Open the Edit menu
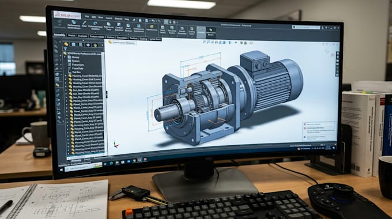Image resolution: width=392 pixels, height=219 pixels. [x=93, y=17]
